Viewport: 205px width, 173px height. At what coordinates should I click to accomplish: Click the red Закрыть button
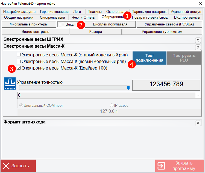coord(18,166)
